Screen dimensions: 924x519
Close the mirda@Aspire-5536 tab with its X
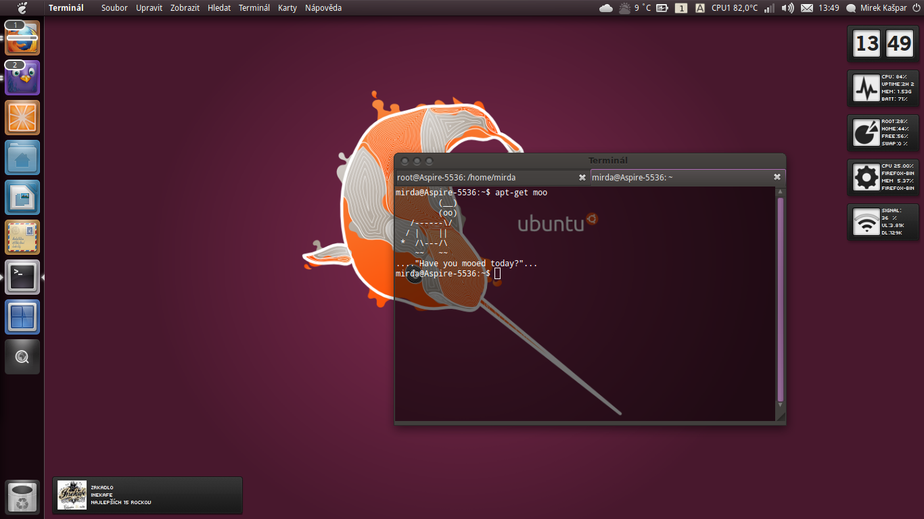click(x=777, y=178)
